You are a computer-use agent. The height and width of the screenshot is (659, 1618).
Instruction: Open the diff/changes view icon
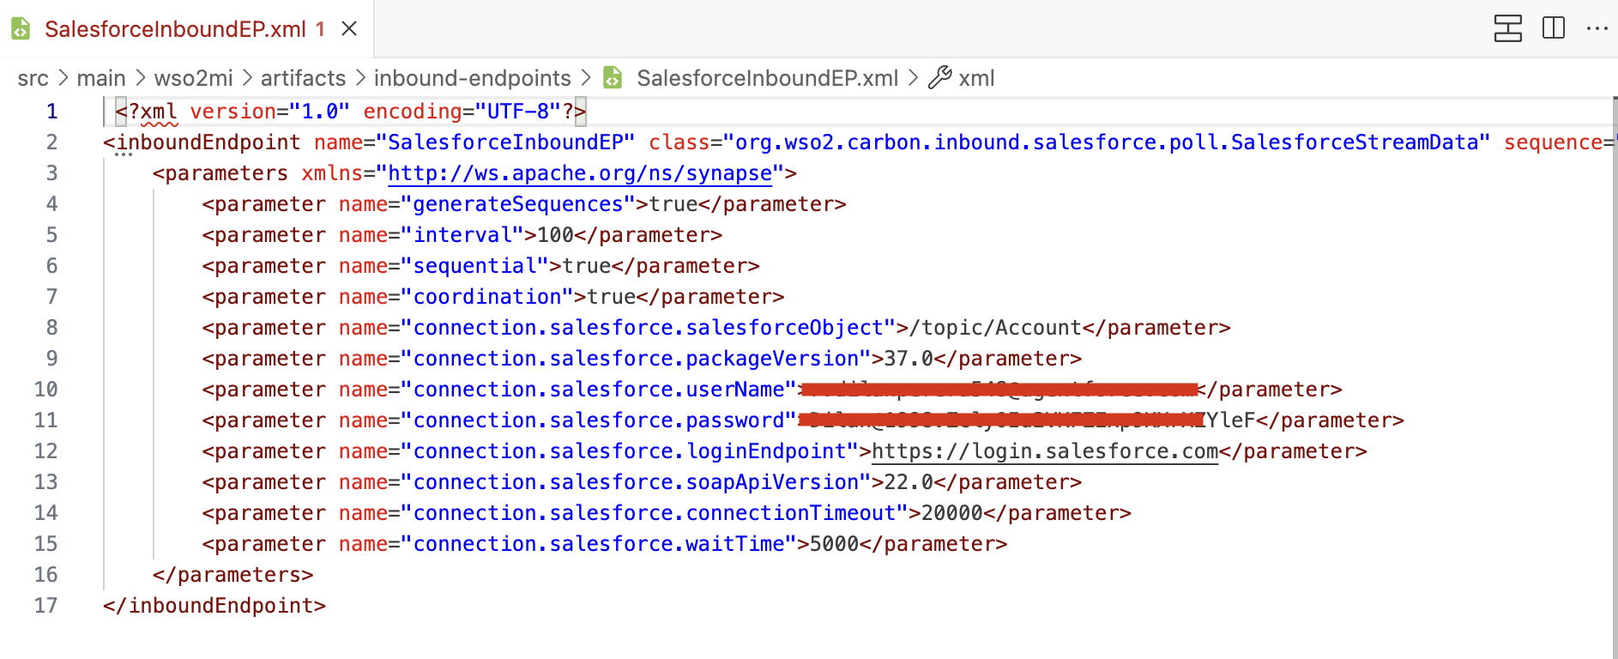1507,28
